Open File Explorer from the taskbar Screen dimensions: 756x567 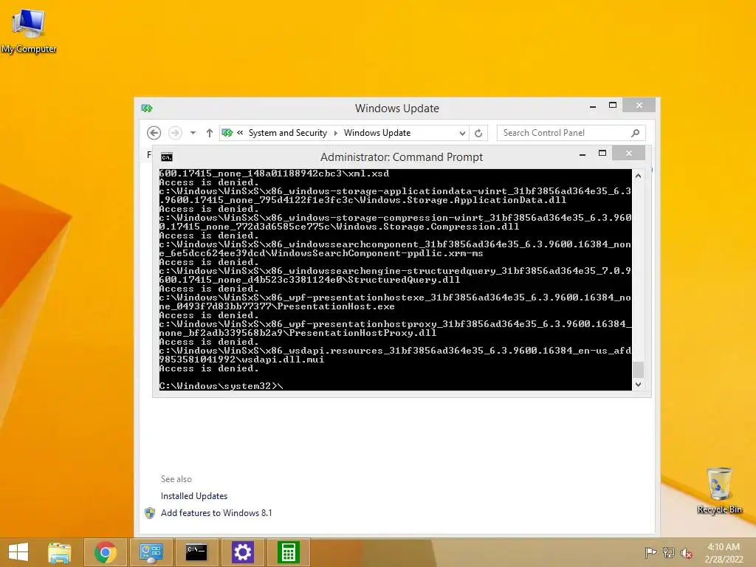pos(59,552)
